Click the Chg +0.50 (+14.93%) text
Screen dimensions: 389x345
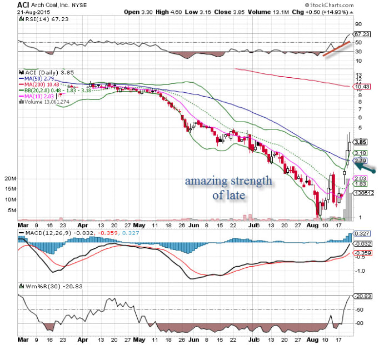(x=320, y=12)
